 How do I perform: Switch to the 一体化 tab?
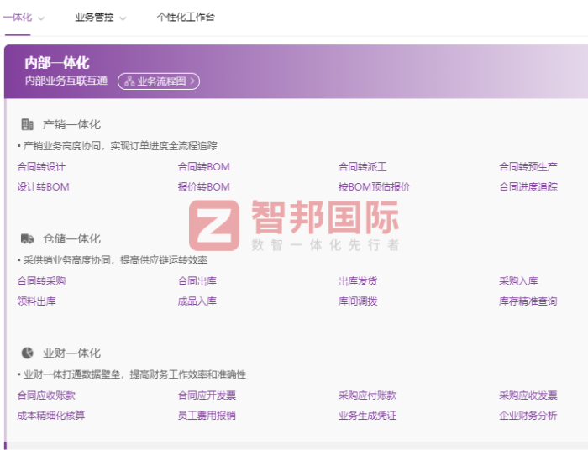point(18,18)
